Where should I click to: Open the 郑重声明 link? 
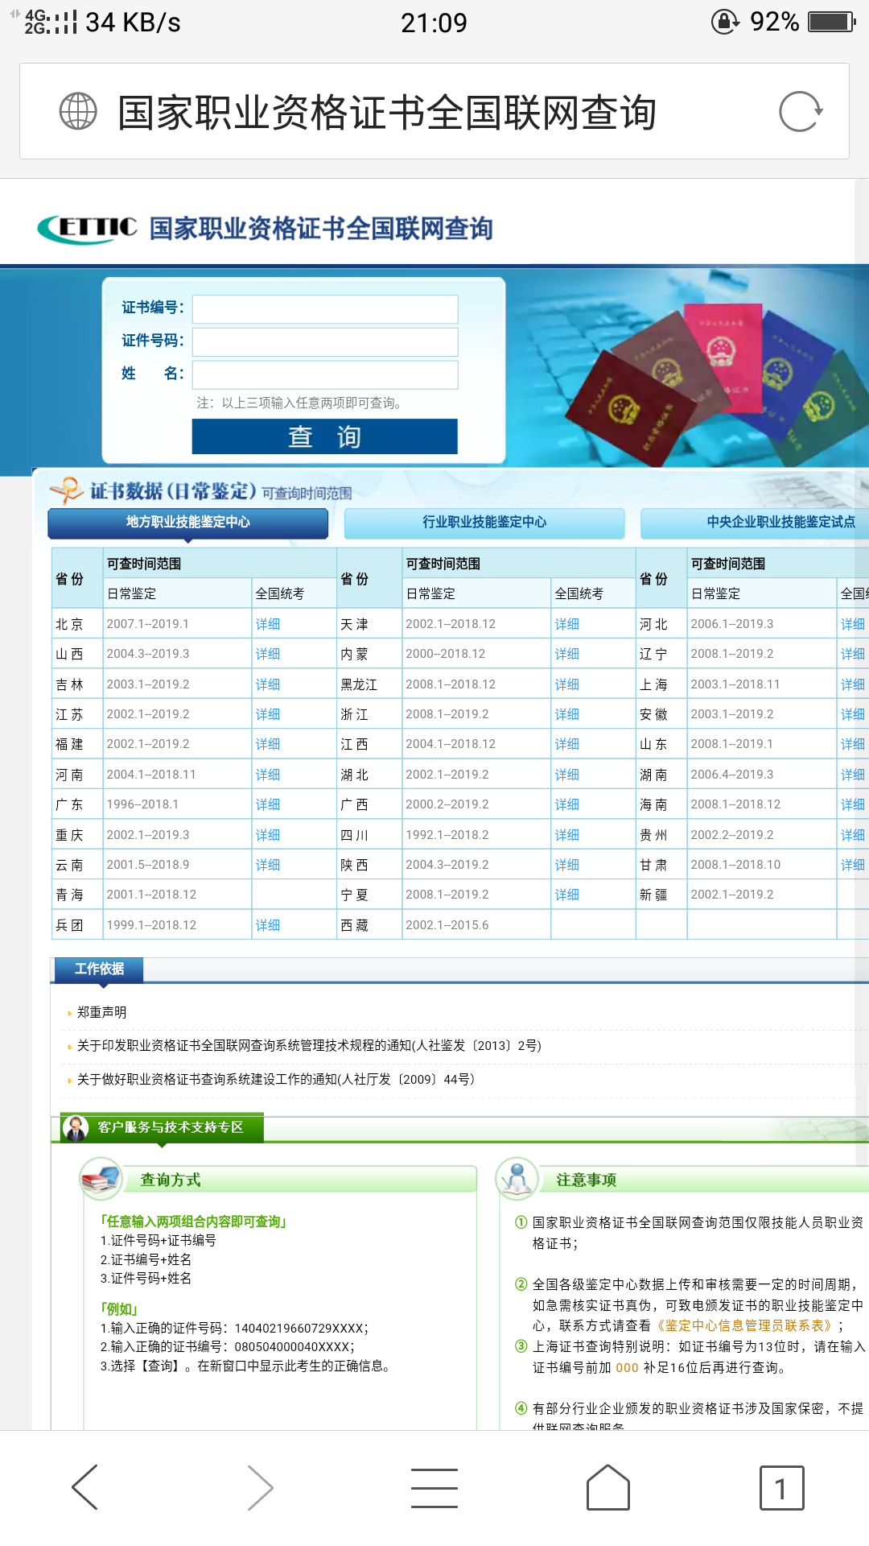(102, 1012)
